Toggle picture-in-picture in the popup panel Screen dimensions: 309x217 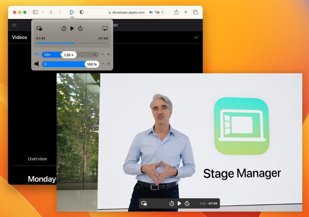point(39,28)
